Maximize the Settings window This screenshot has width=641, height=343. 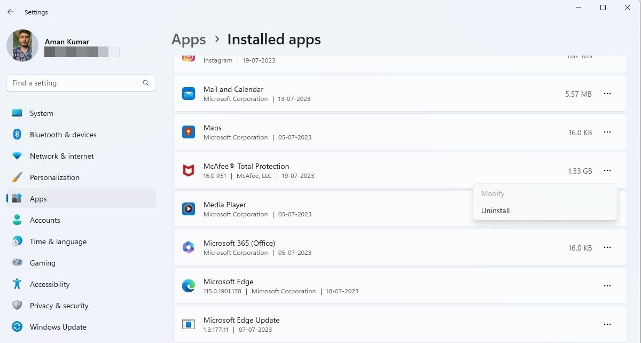coord(603,8)
